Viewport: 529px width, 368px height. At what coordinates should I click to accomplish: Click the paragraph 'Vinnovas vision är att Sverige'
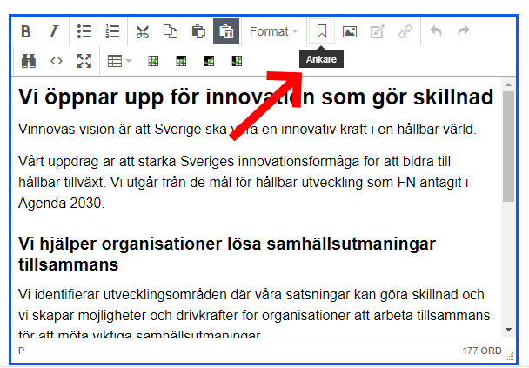tap(247, 129)
